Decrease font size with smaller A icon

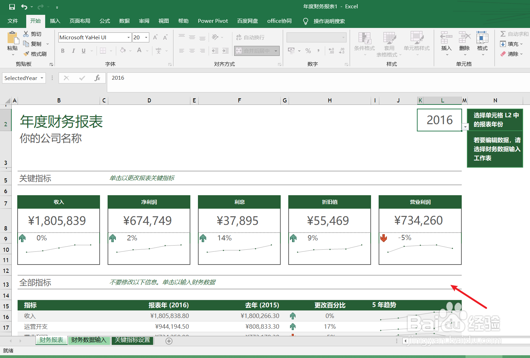click(x=165, y=37)
